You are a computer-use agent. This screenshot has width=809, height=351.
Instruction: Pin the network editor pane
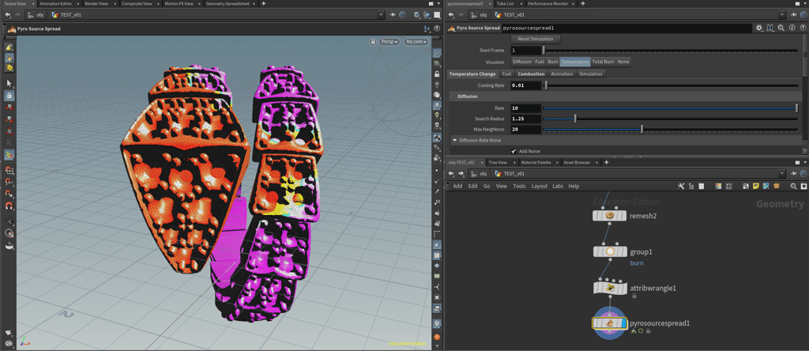[x=795, y=173]
